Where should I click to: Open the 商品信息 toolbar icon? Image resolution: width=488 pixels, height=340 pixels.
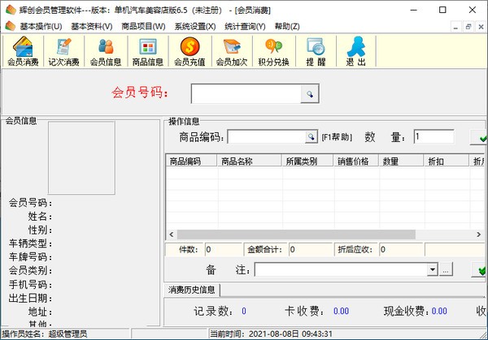point(147,52)
